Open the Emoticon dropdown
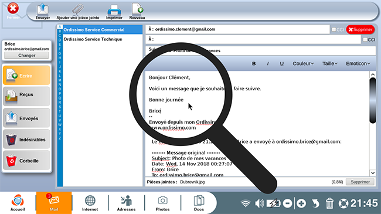The height and width of the screenshot is (214, 381). pyautogui.click(x=358, y=63)
